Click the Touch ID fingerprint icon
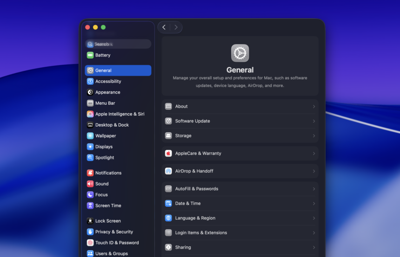Viewport: 400px width, 257px height. (x=90, y=243)
